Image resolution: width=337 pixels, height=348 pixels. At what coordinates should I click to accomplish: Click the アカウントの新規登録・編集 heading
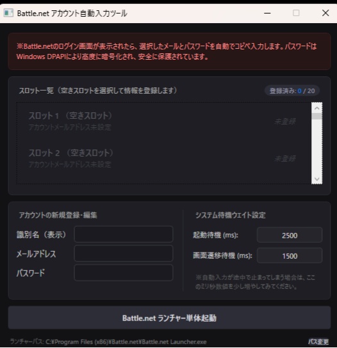click(x=58, y=215)
